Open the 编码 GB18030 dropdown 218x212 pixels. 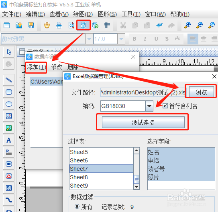[x=149, y=106]
